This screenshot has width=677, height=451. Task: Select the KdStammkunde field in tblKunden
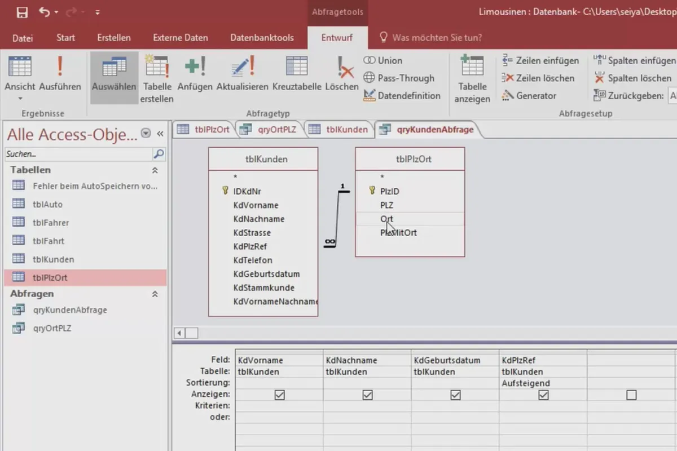click(263, 288)
